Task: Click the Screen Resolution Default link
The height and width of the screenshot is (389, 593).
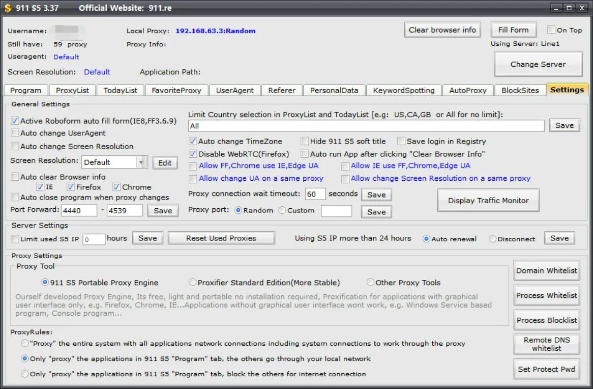Action: coord(97,72)
